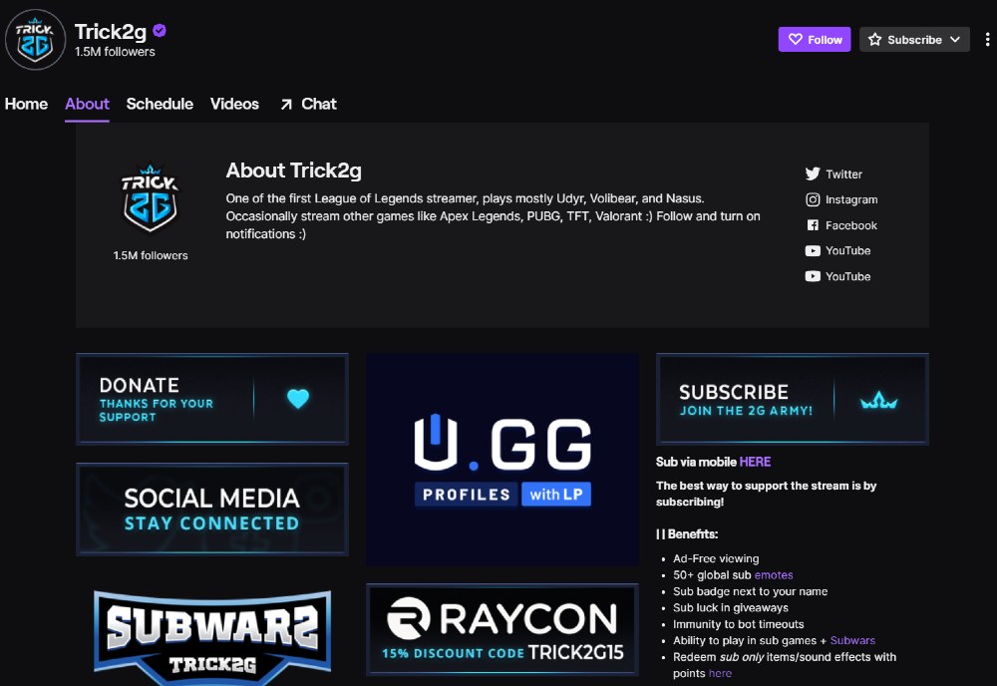Open the Subwars Trick2g banner
The image size is (997, 686).
[211, 637]
